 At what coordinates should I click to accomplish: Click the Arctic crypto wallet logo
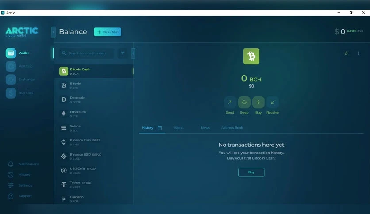[22, 32]
